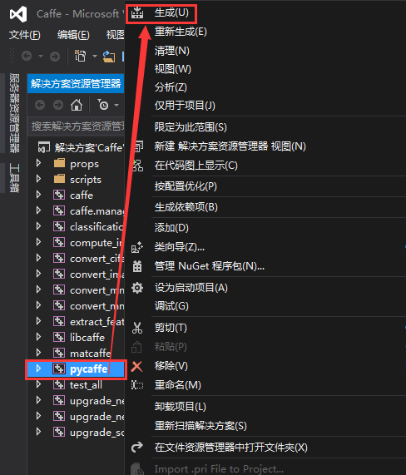
Task: Select 清理(N) clean entry
Action: pyautogui.click(x=171, y=51)
